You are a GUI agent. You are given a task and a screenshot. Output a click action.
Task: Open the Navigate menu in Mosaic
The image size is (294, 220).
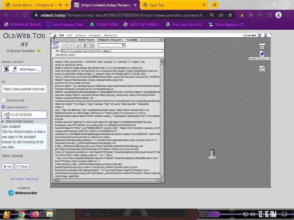95,35
